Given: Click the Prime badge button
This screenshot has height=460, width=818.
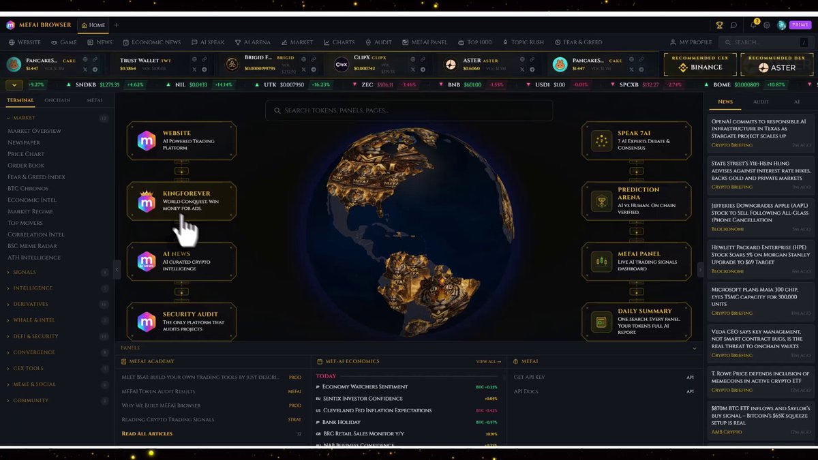Looking at the screenshot, I should coord(800,25).
